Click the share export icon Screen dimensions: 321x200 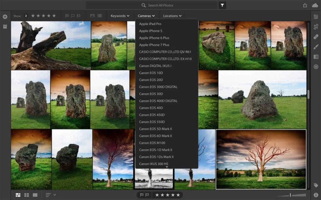point(305,5)
